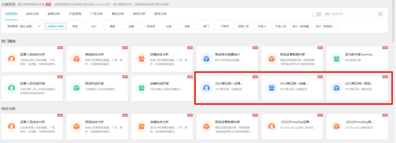Filter by 分组 dimension
Screen dimensions: 396x143
[x=168, y=26]
